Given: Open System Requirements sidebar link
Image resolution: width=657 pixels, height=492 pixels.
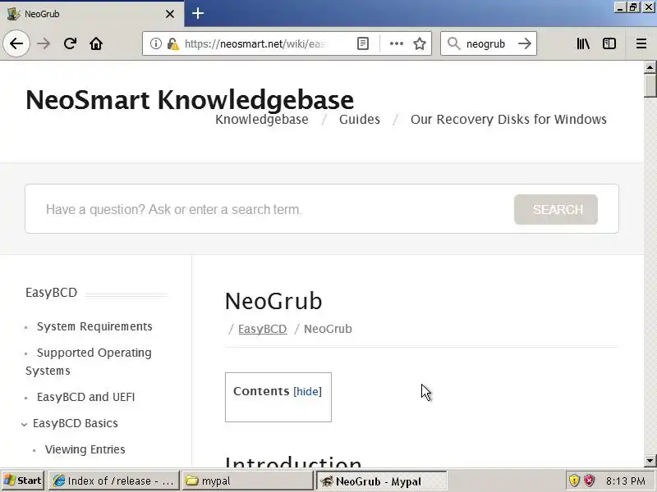Looking at the screenshot, I should (94, 326).
